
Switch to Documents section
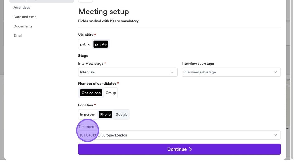click(x=23, y=26)
